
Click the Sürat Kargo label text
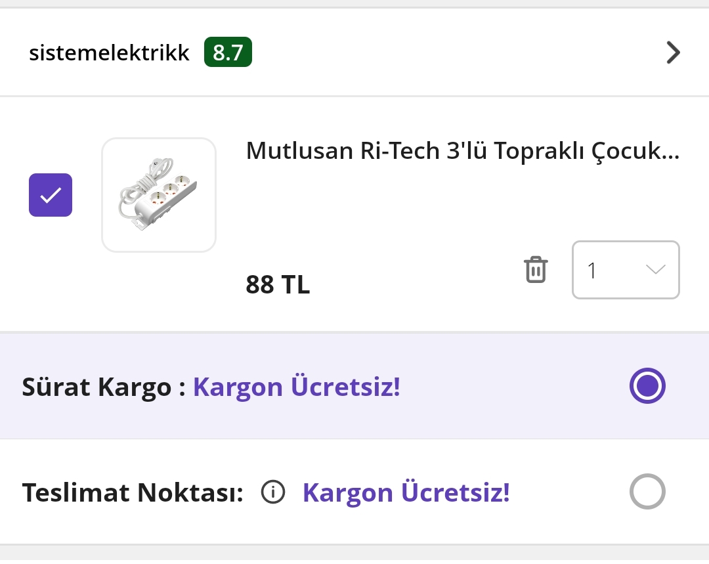coord(97,387)
